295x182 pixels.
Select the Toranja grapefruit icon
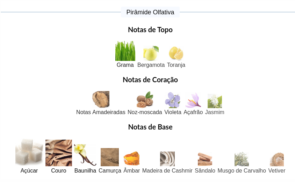click(x=176, y=53)
